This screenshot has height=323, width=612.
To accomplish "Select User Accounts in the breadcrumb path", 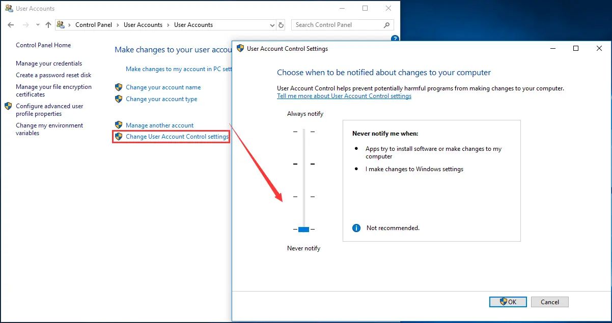I will [144, 24].
